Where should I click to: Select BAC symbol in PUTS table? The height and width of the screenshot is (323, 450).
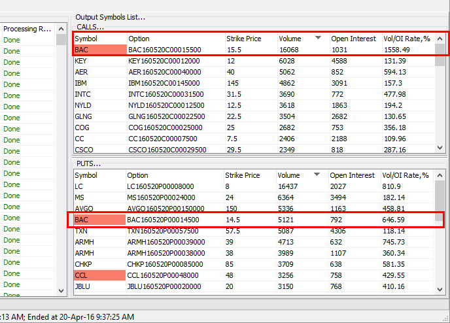[99, 220]
